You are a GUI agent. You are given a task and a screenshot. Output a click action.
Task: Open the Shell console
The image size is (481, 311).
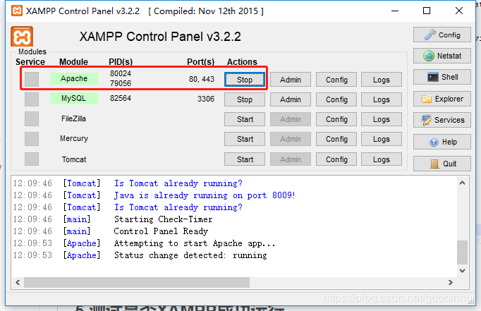442,77
